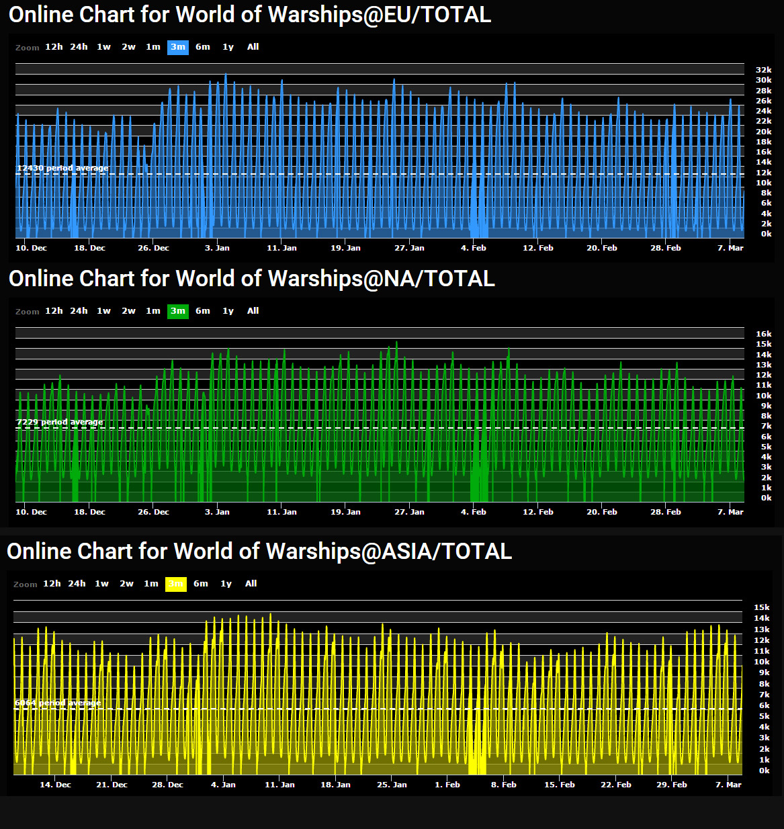Set NA chart zoom to 2w
The image size is (784, 829).
[128, 311]
